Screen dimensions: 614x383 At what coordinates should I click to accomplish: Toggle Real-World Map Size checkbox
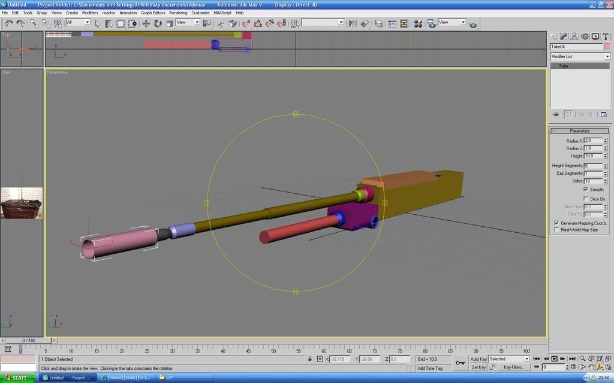[x=557, y=230]
